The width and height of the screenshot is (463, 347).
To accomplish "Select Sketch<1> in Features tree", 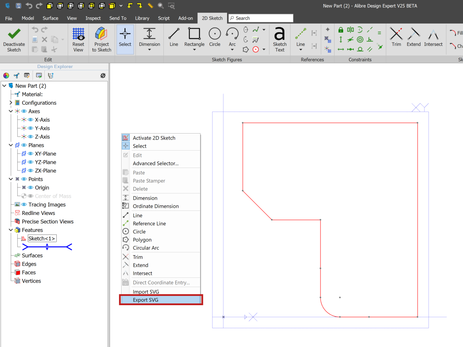I will tap(41, 239).
